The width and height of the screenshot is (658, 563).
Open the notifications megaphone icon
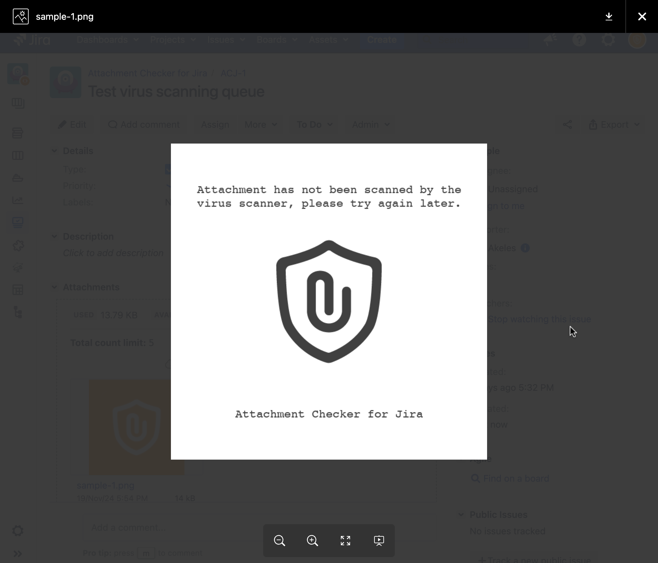550,40
